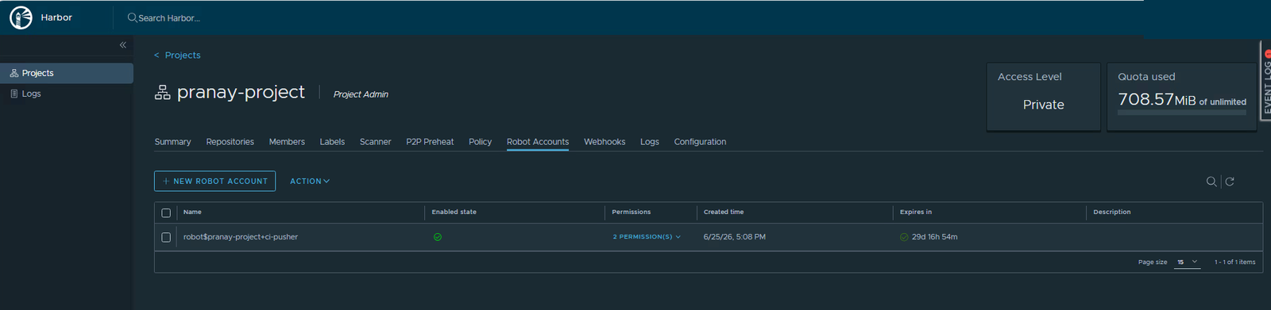Click the Private access level value

[1043, 105]
